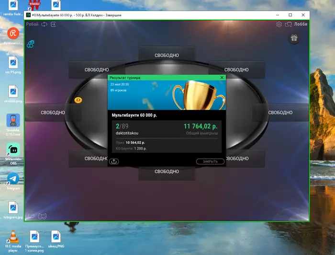Click the exit table icon beside Ребай
This screenshot has height=255, width=335.
54,24
